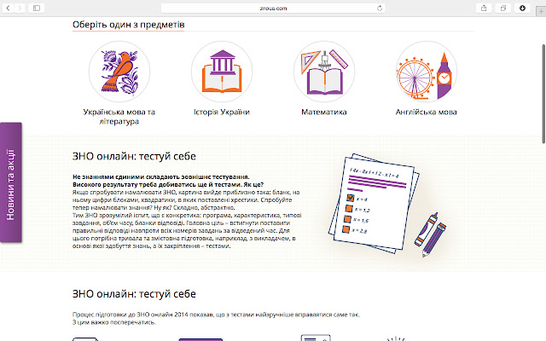Viewport: 546px width, 341px height.
Task: Click the test sheet and pencils illustration
Action: [386, 205]
